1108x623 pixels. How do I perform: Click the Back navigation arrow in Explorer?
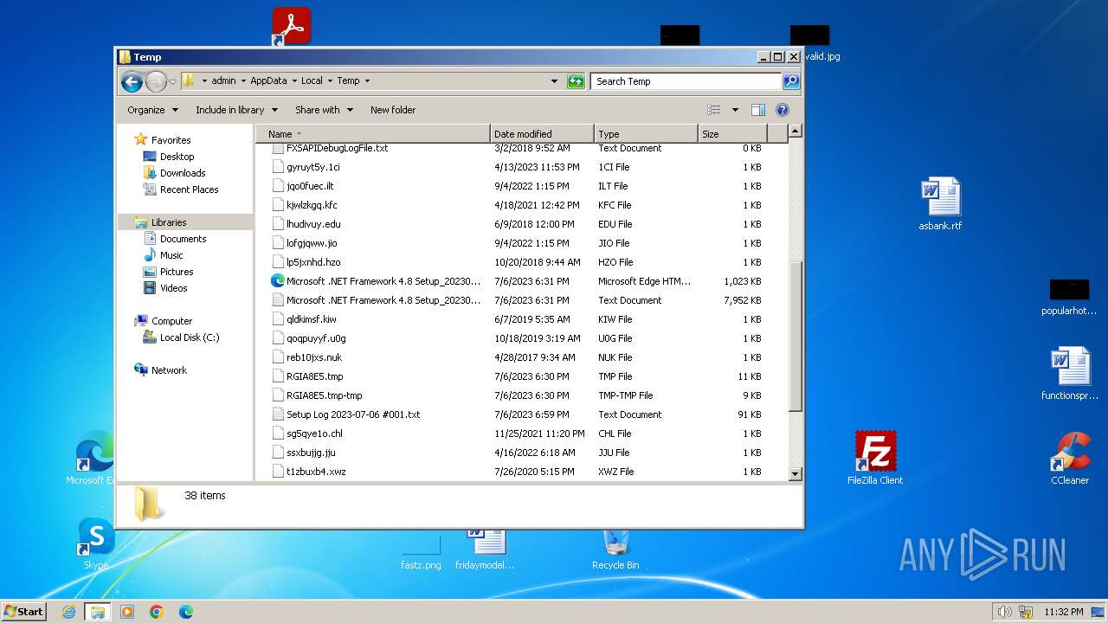[132, 81]
